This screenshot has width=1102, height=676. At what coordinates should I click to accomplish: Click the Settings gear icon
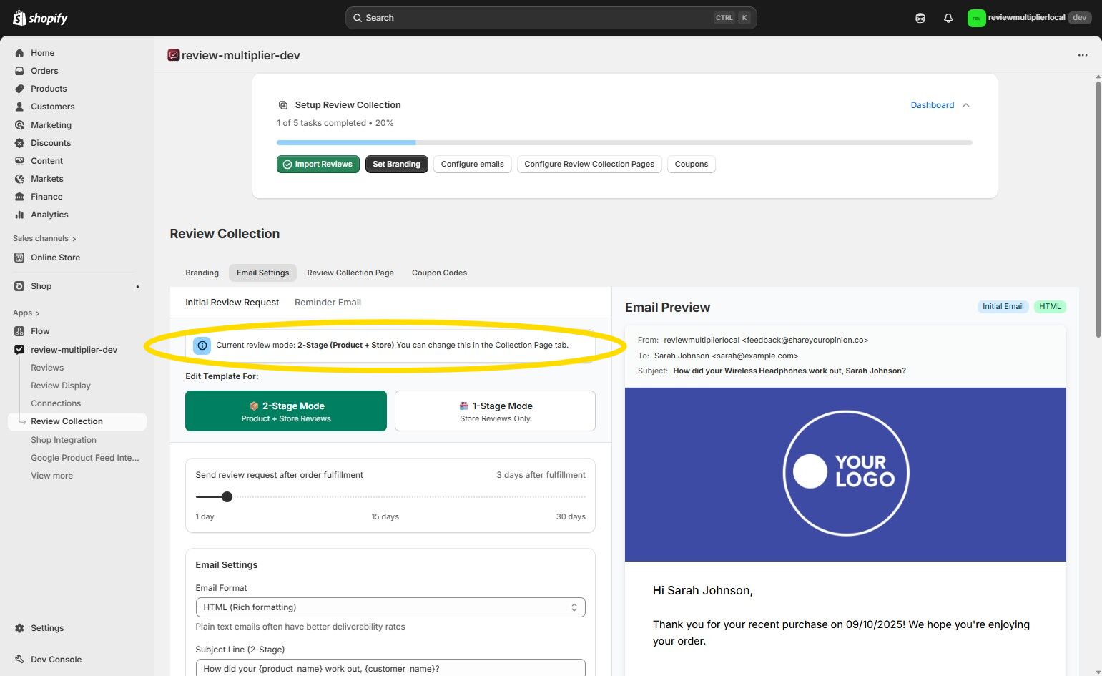[x=19, y=628]
